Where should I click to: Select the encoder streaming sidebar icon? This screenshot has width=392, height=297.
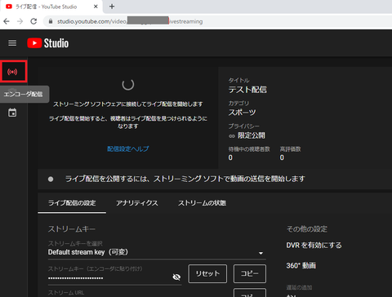tap(12, 72)
